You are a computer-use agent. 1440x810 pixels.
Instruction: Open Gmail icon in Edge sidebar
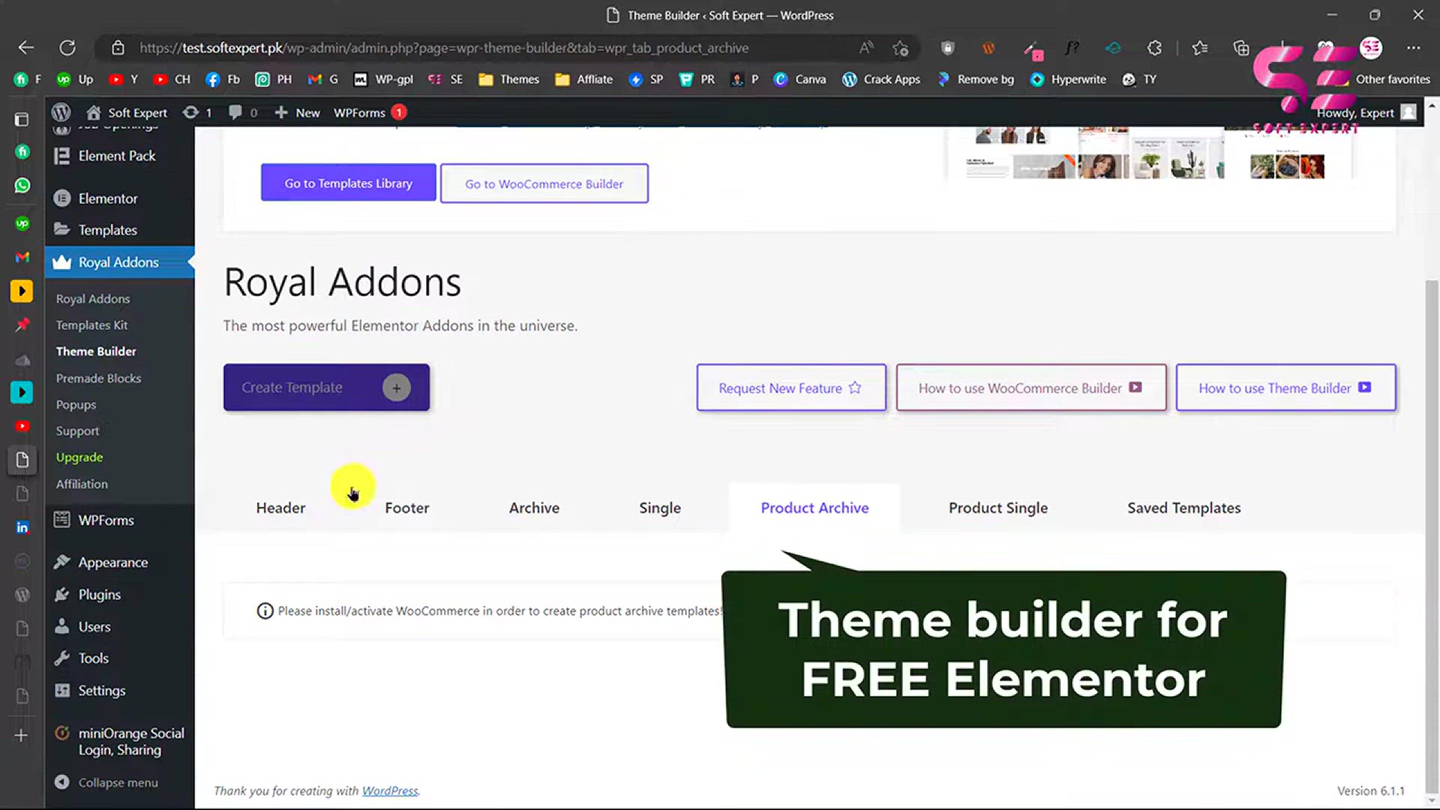(22, 257)
